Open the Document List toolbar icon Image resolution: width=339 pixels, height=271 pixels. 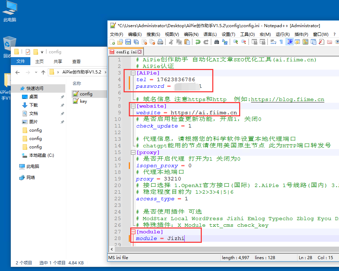point(313,42)
